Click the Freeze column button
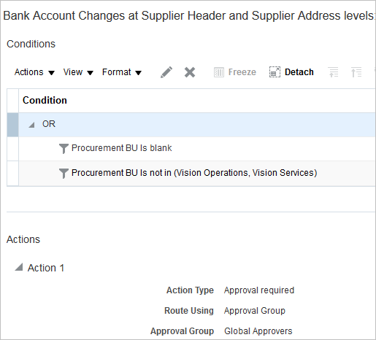The height and width of the screenshot is (340, 376). tap(235, 72)
